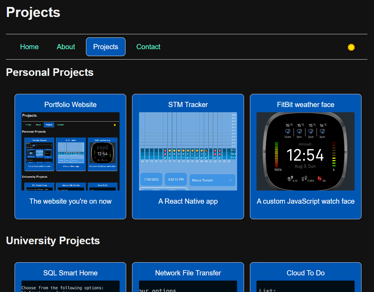Image resolution: width=374 pixels, height=292 pixels.
Task: Click the 4:28:10 PM time field
Action: click(176, 179)
